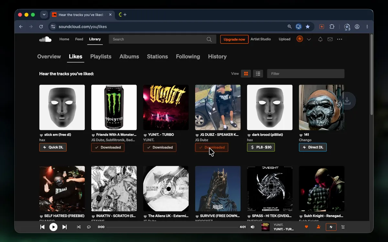Toggle shuffle in the player bar
The height and width of the screenshot is (242, 388).
(79, 227)
